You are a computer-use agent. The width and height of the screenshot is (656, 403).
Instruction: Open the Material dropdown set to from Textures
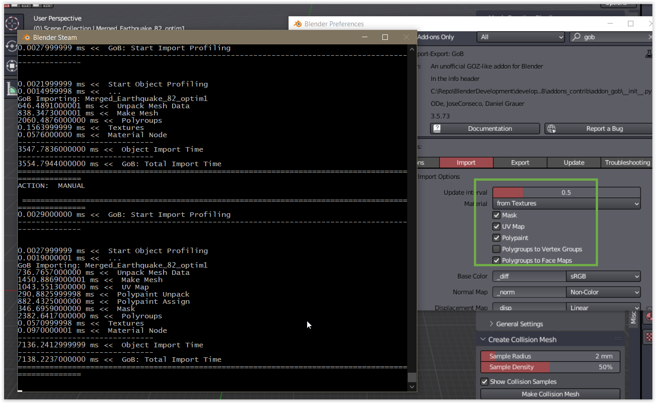tap(566, 203)
